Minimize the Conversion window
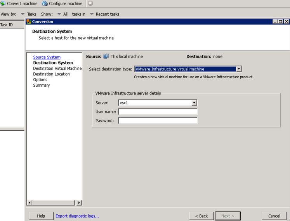Image resolution: width=290 pixels, height=221 pixels. 275,21
